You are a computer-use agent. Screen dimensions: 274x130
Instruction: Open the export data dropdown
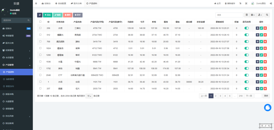pyautogui.click(x=260, y=15)
